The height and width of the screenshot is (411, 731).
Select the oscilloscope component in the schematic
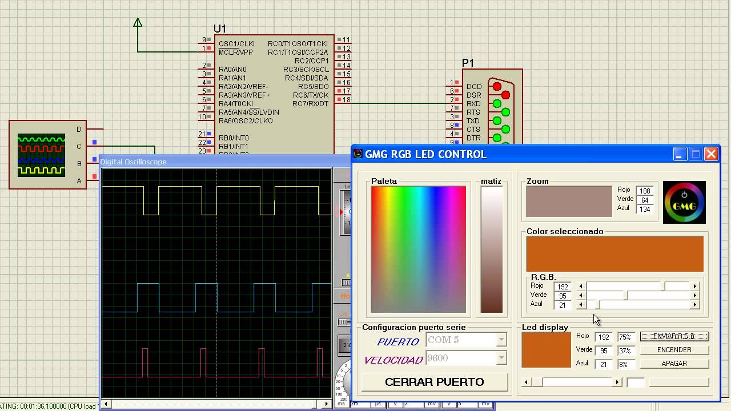[x=47, y=155]
